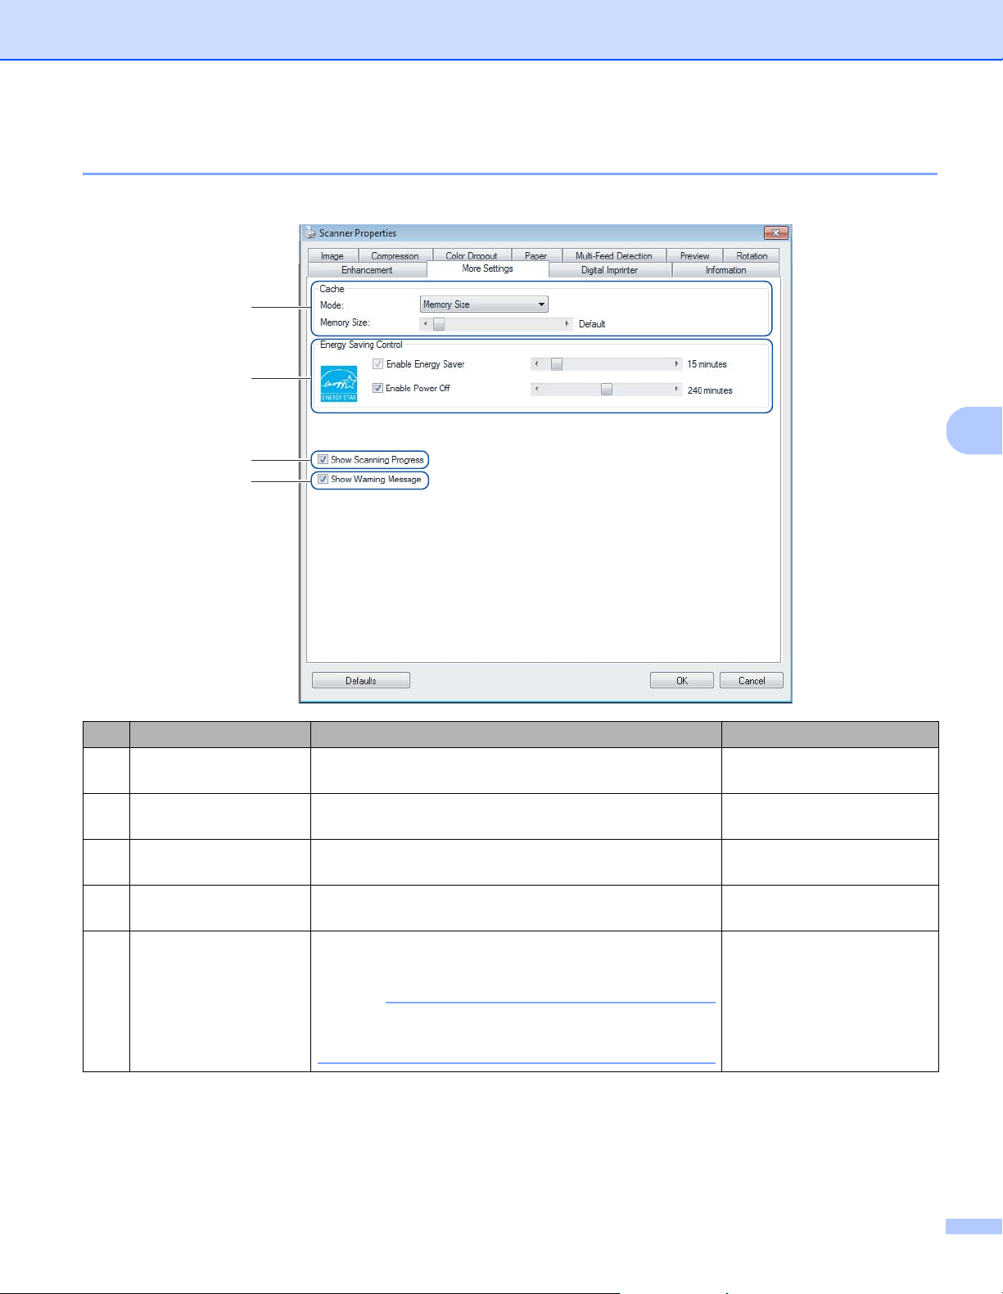Click the Energy Star logo icon

339,384
